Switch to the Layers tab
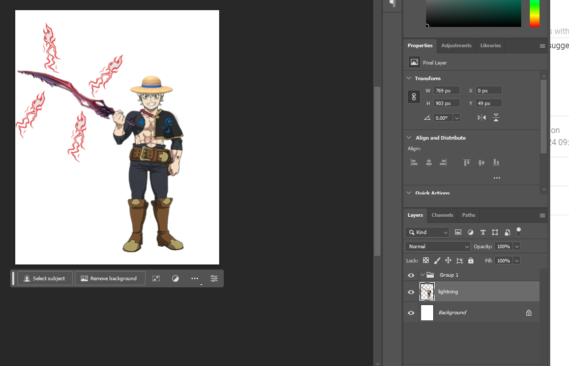The width and height of the screenshot is (569, 366). pyautogui.click(x=415, y=215)
